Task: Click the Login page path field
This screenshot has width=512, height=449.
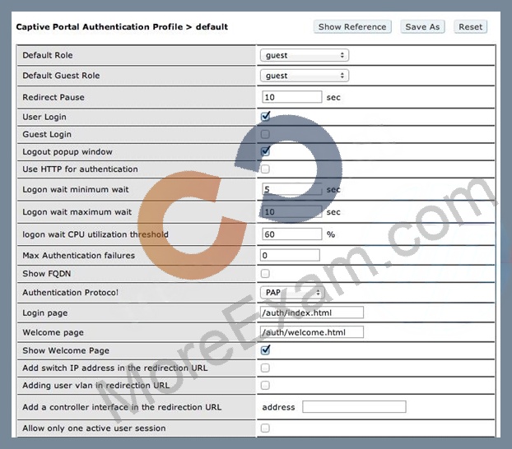Action: pos(312,312)
